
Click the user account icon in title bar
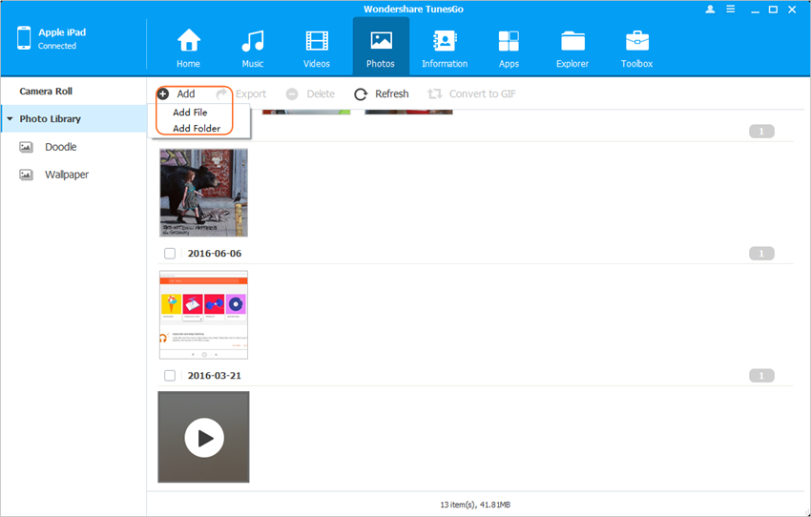tap(710, 9)
